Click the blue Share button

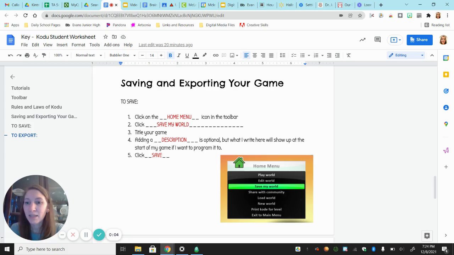click(x=420, y=40)
